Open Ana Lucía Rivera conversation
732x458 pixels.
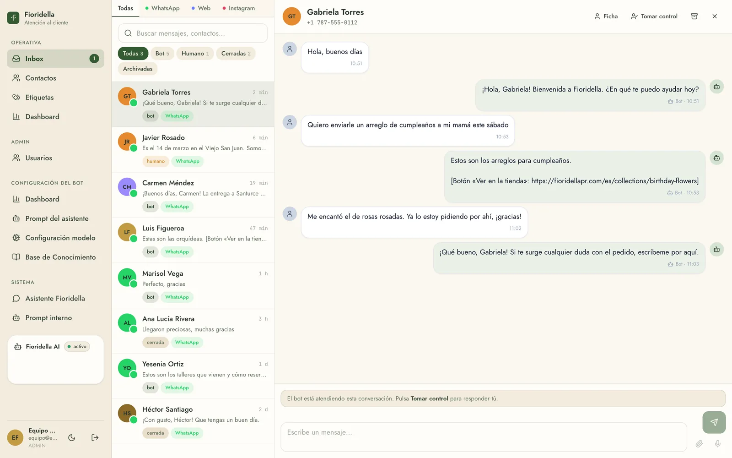point(193,331)
